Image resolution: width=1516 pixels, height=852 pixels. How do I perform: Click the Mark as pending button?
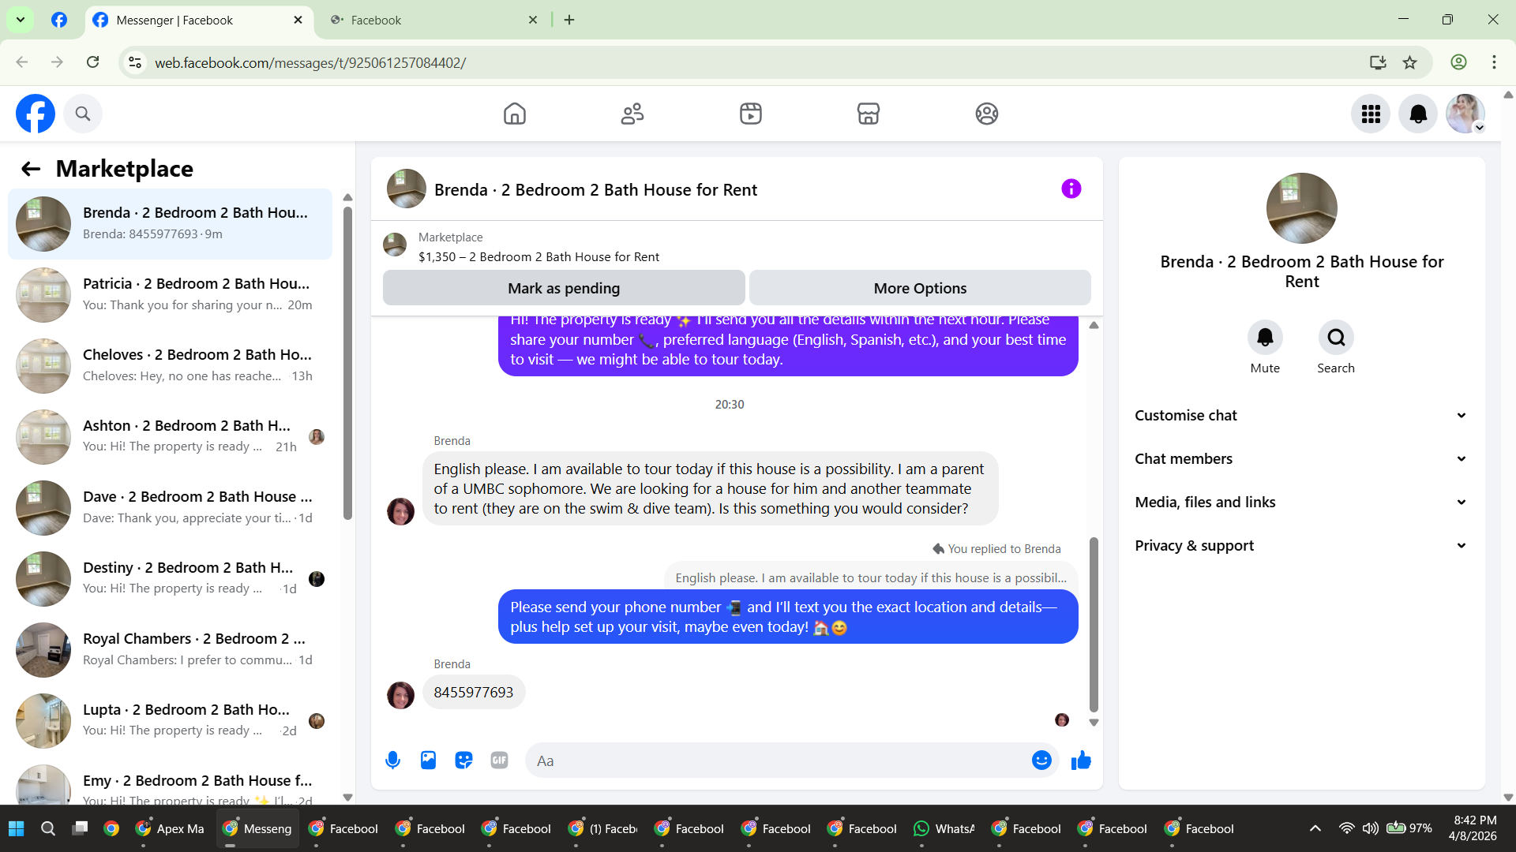point(564,289)
